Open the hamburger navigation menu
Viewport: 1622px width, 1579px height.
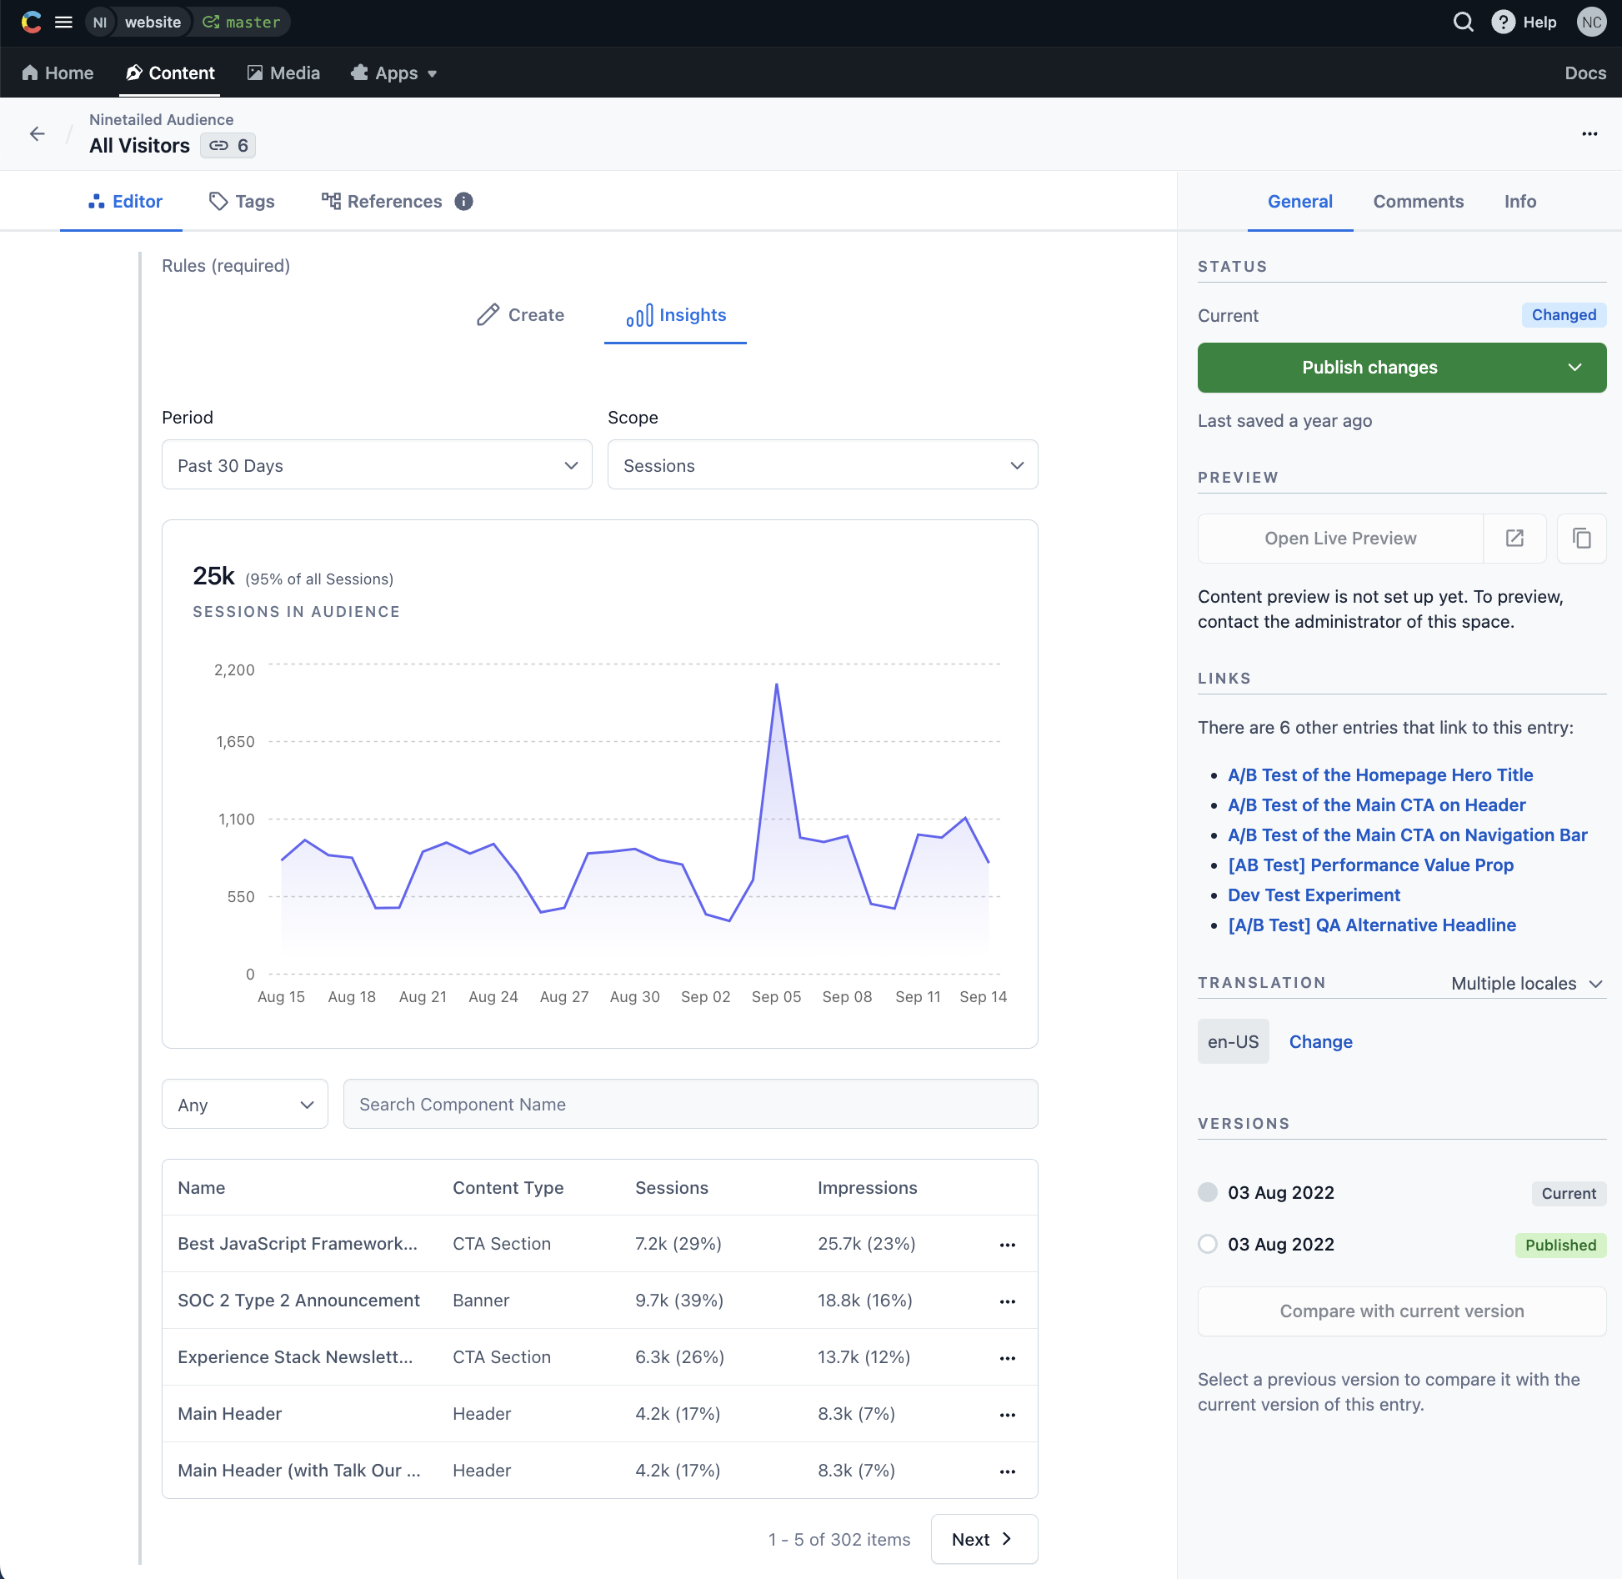63,23
